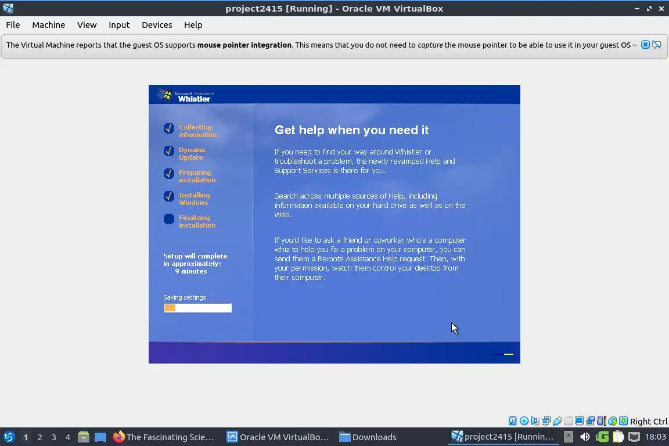This screenshot has width=669, height=446.
Task: Click the Preparing installation step checkmark
Action: [x=169, y=174]
